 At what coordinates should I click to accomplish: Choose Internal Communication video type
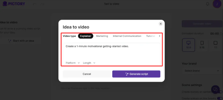click(x=127, y=36)
